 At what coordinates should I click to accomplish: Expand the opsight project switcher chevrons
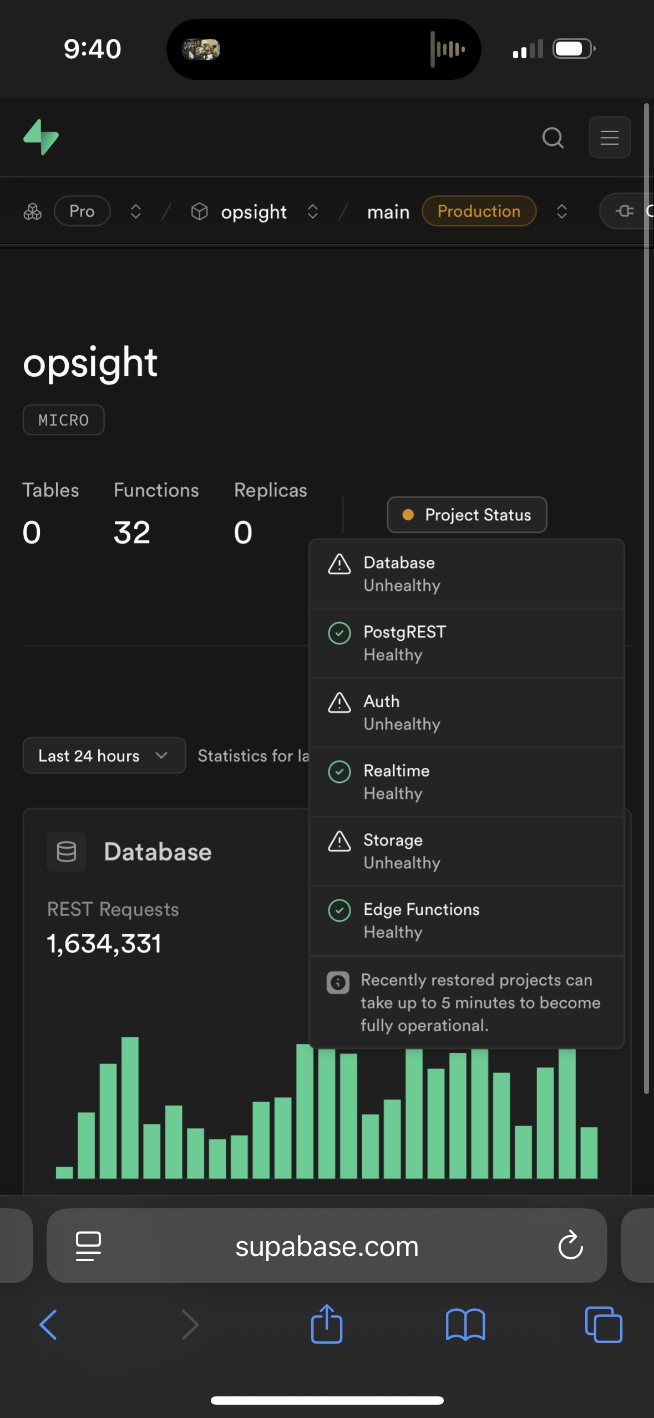313,211
